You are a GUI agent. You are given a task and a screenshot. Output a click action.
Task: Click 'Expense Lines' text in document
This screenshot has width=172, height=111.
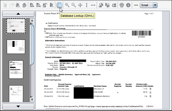(x=51, y=74)
